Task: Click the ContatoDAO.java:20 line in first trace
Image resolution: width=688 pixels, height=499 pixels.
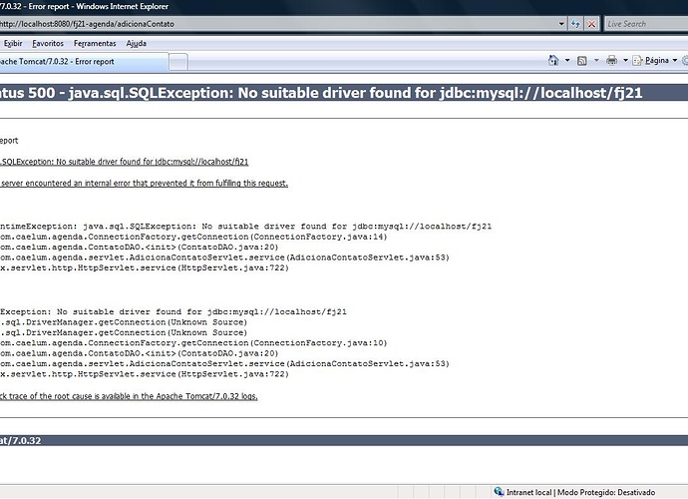Action: coord(139,248)
